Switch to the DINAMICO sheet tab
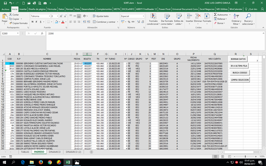This screenshot has height=166, width=266. [x=55, y=152]
